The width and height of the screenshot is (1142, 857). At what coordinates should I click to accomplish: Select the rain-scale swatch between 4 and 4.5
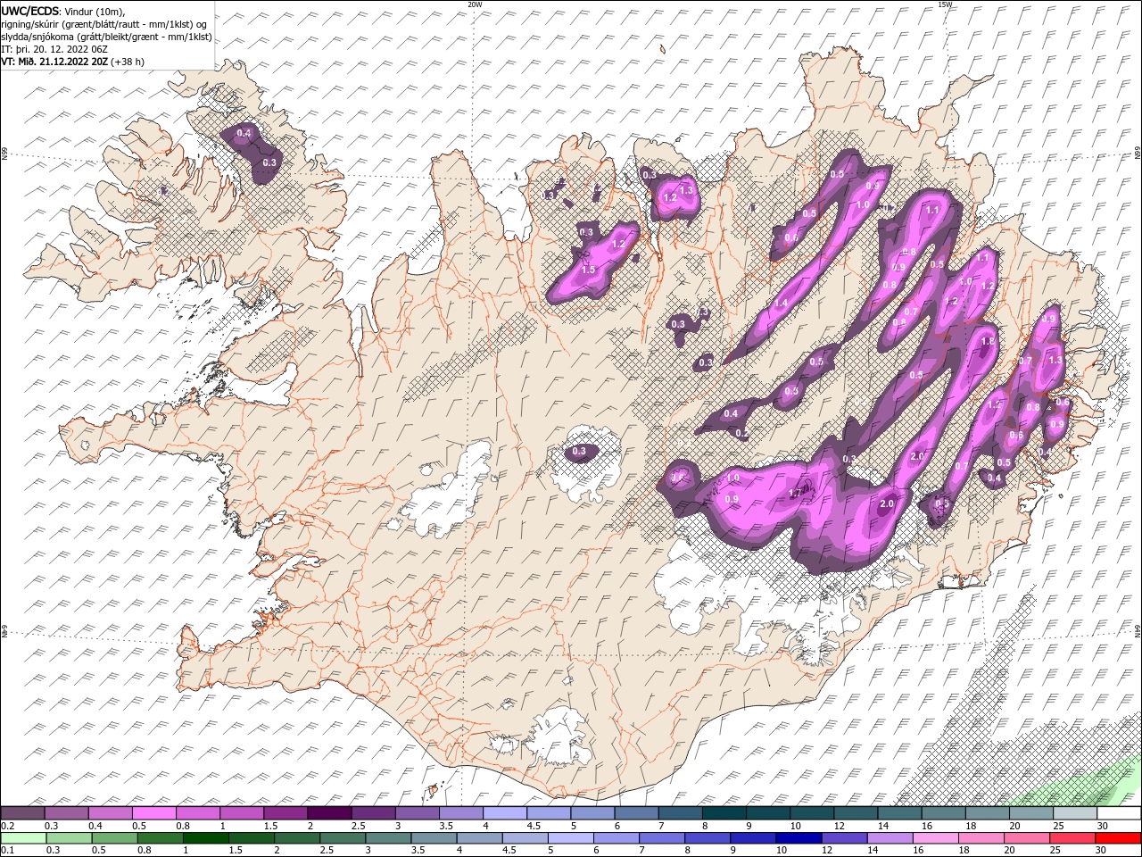point(480,837)
